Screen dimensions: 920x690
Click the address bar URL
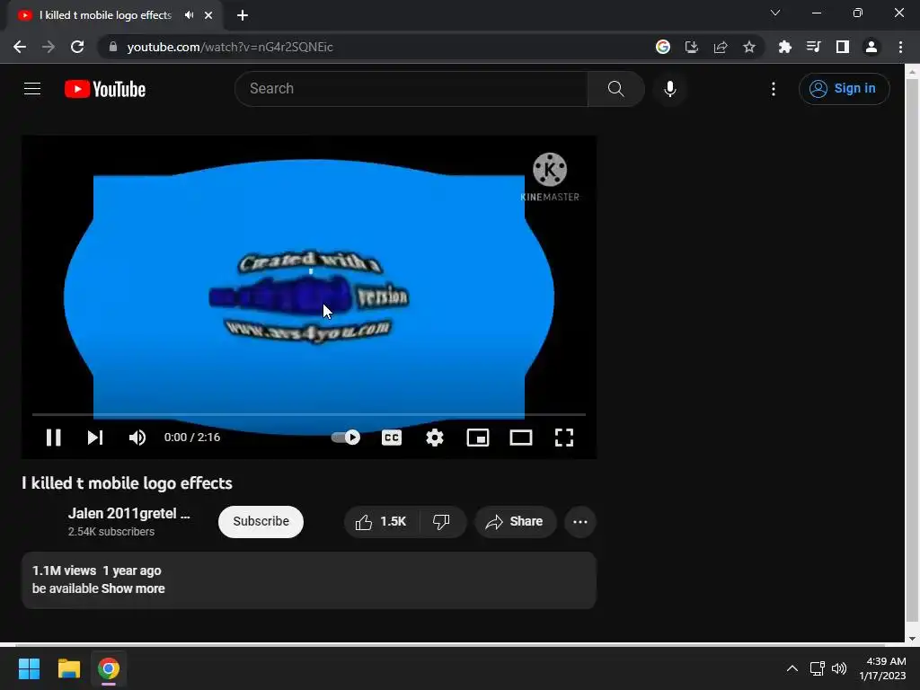click(x=229, y=47)
